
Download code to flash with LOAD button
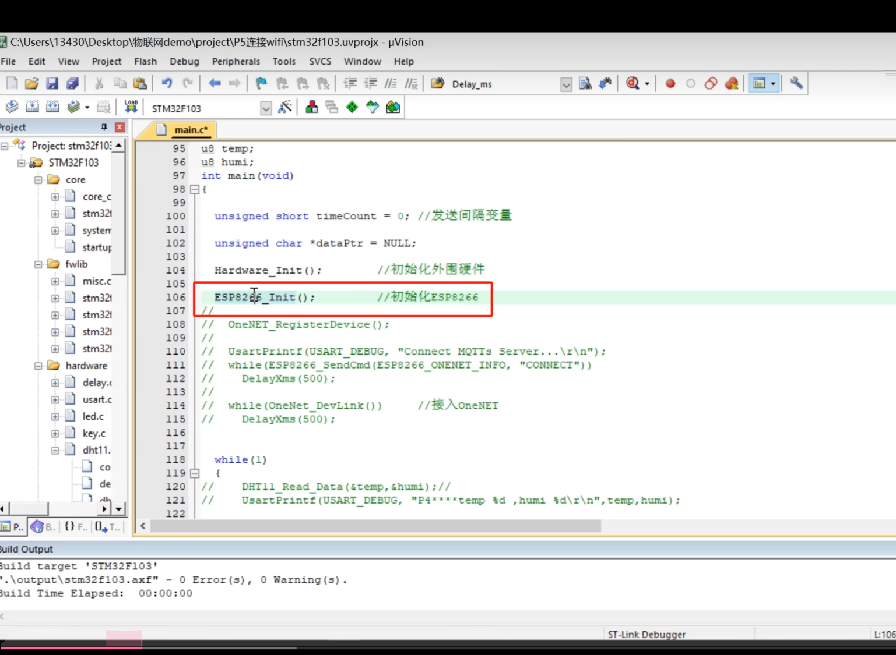tap(131, 107)
